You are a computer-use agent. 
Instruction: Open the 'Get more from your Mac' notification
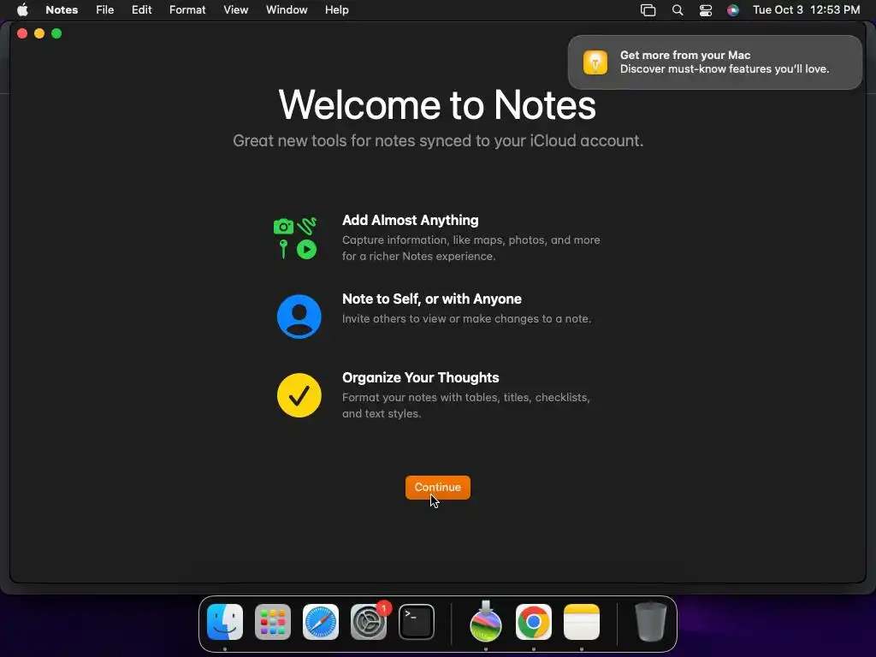click(715, 62)
